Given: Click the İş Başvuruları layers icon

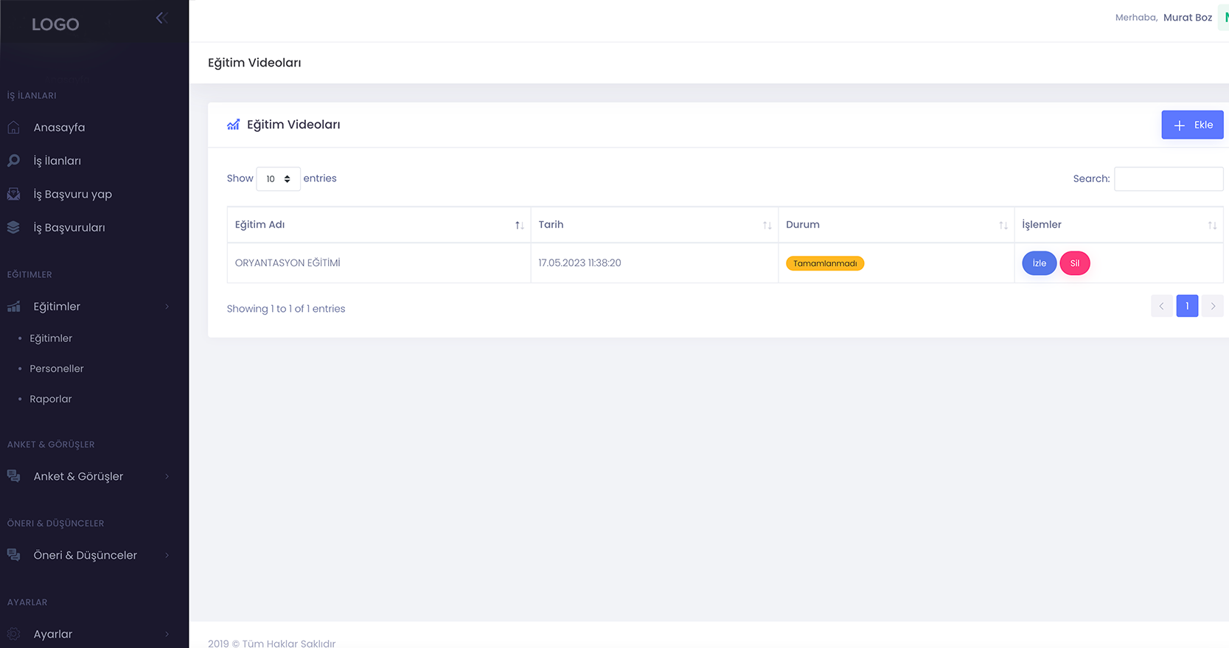Looking at the screenshot, I should click(x=13, y=227).
